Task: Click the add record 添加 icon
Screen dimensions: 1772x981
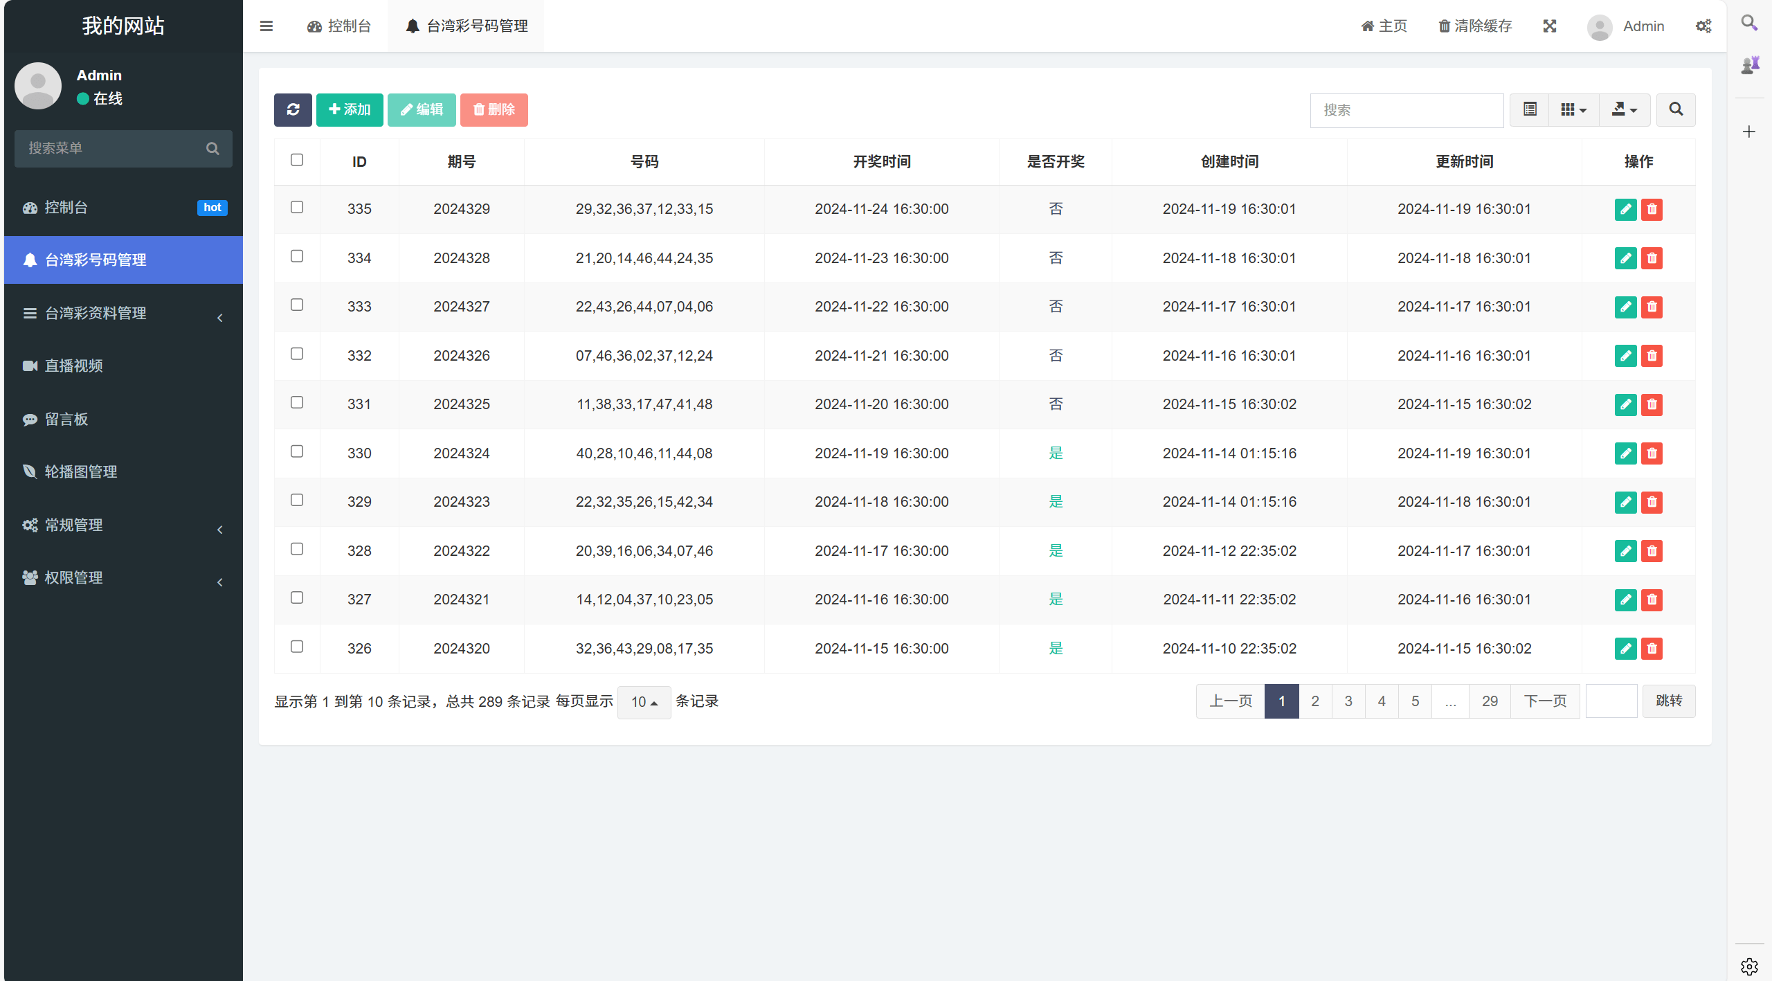Action: click(x=349, y=109)
